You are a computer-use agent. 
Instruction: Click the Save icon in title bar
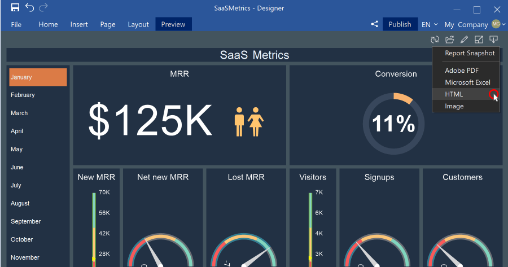[15, 8]
